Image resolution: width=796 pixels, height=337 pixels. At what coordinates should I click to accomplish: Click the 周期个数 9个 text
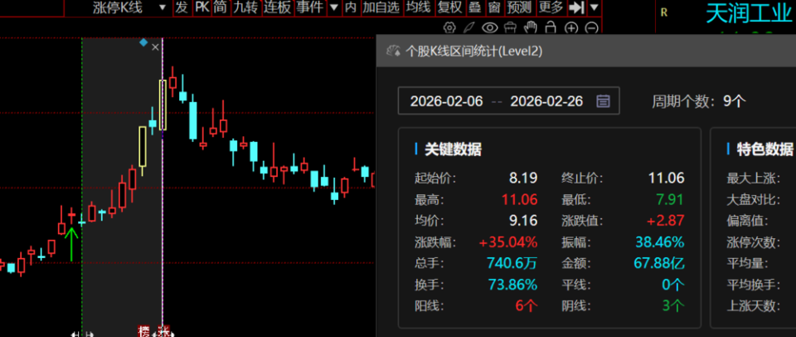tap(698, 101)
